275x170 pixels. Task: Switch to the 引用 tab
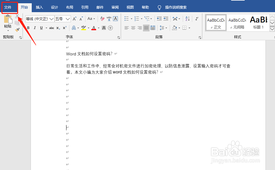point(85,7)
